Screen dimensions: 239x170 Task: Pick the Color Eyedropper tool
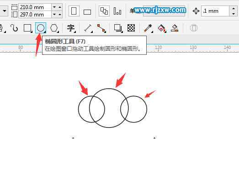(148, 28)
